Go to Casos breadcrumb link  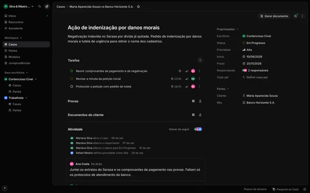coord(61,7)
